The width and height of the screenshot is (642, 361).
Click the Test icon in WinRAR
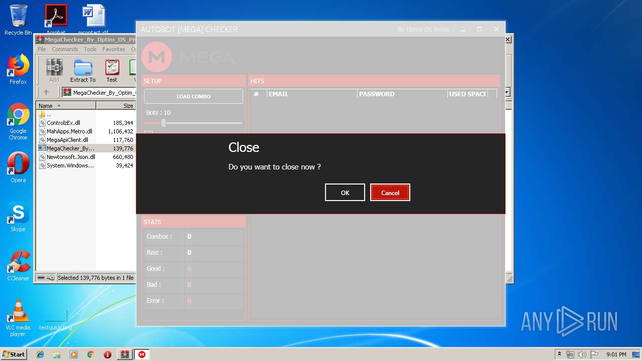[x=112, y=71]
